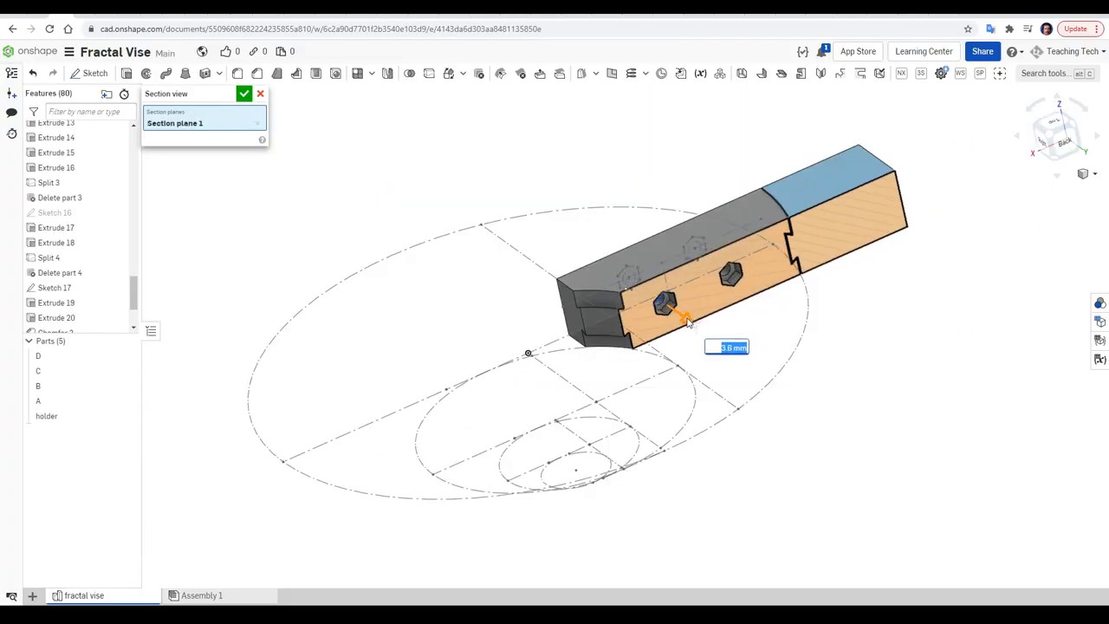Expand the Thicken tool dropdown arrow
The height and width of the screenshot is (624, 1109).
[x=219, y=74]
